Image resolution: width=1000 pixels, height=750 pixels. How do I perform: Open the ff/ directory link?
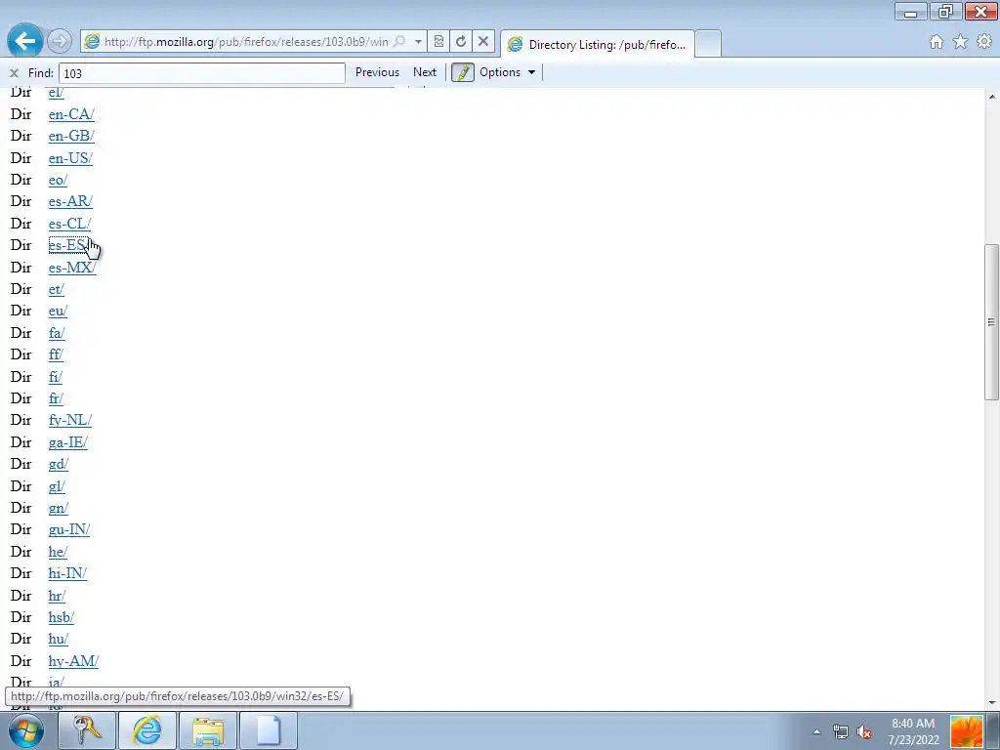[56, 354]
